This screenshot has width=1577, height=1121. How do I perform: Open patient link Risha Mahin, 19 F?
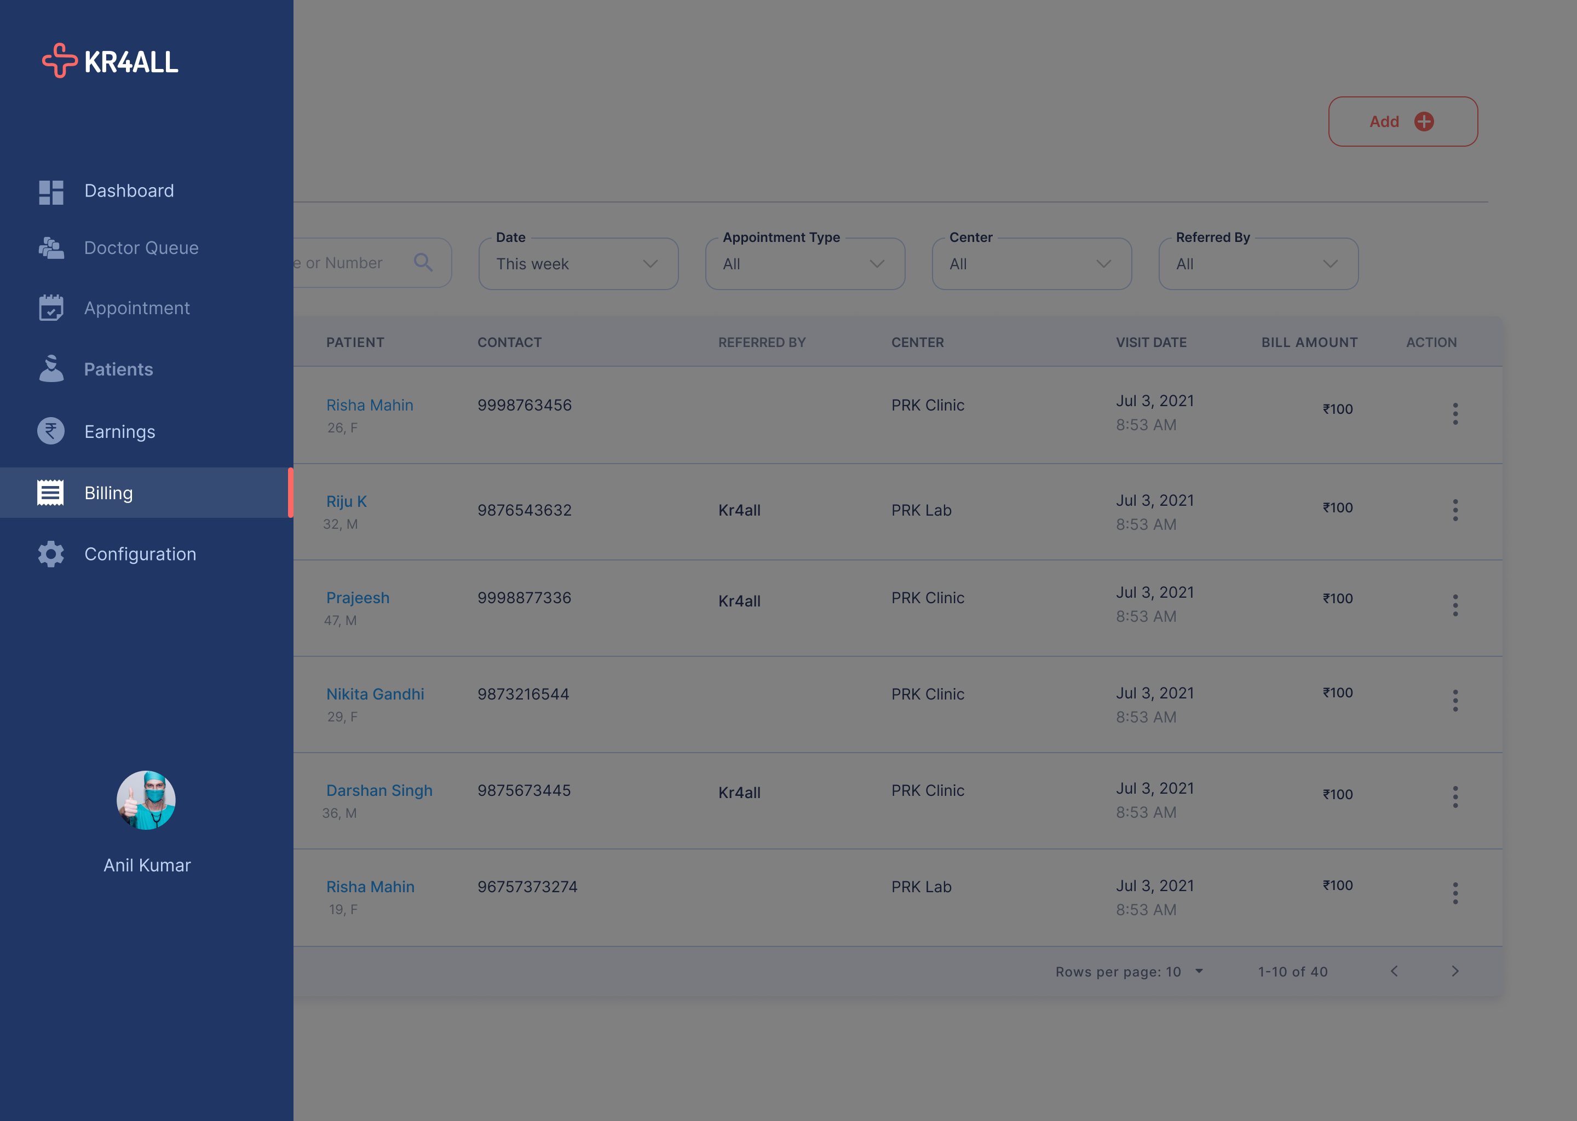370,887
